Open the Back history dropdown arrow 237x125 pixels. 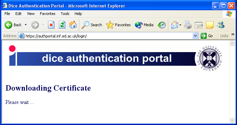(26, 25)
